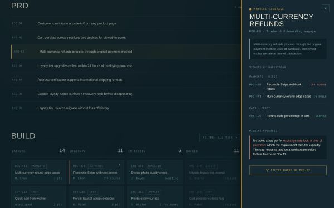Image resolution: width=334 pixels, height=208 pixels.
Task: Open Reconcile Stripe webhook retries ticket in side panel
Action: pyautogui.click(x=288, y=87)
